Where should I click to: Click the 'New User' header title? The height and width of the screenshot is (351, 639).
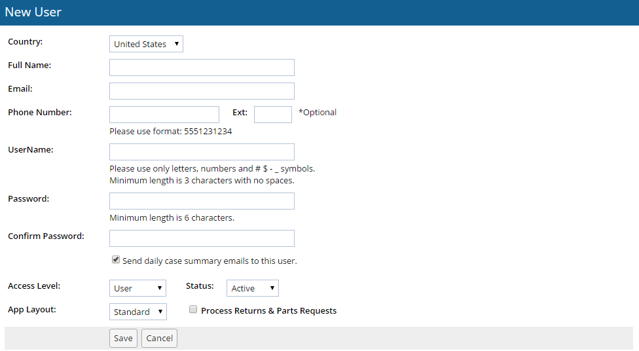[x=33, y=12]
